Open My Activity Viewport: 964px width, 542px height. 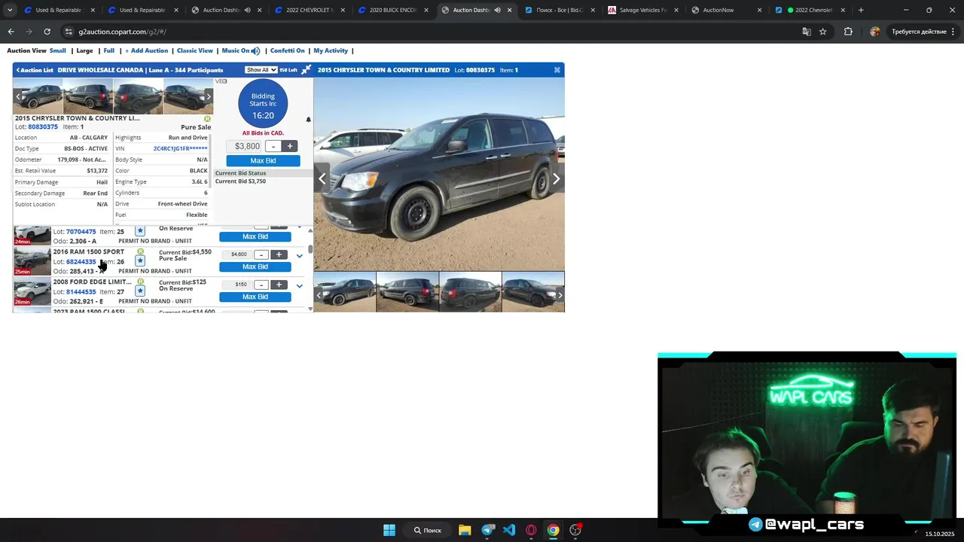331,50
